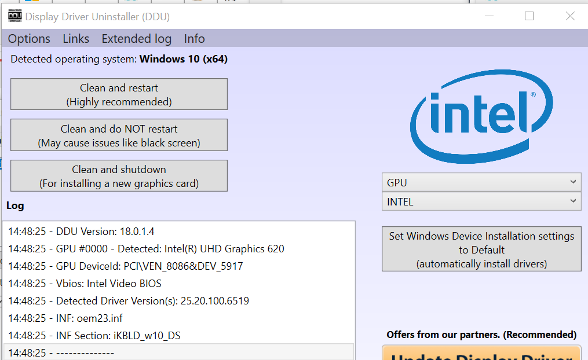The height and width of the screenshot is (360, 588).
Task: Highlight the Detected Driver Version(s) log entry
Action: pyautogui.click(x=129, y=301)
